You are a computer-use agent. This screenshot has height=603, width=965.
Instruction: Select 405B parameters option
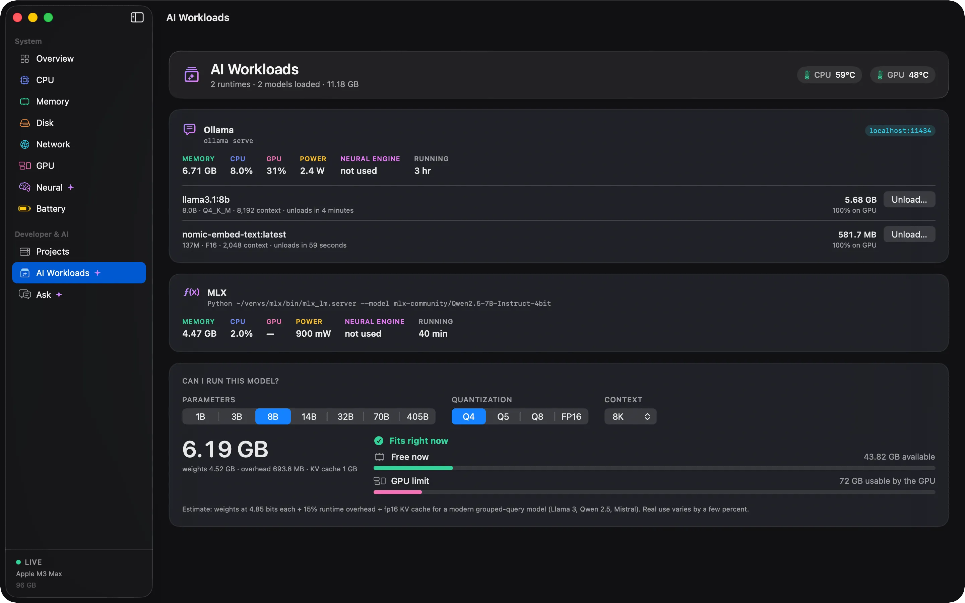(x=417, y=416)
